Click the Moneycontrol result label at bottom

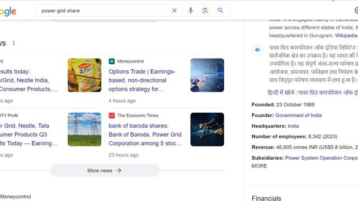(x=16, y=197)
